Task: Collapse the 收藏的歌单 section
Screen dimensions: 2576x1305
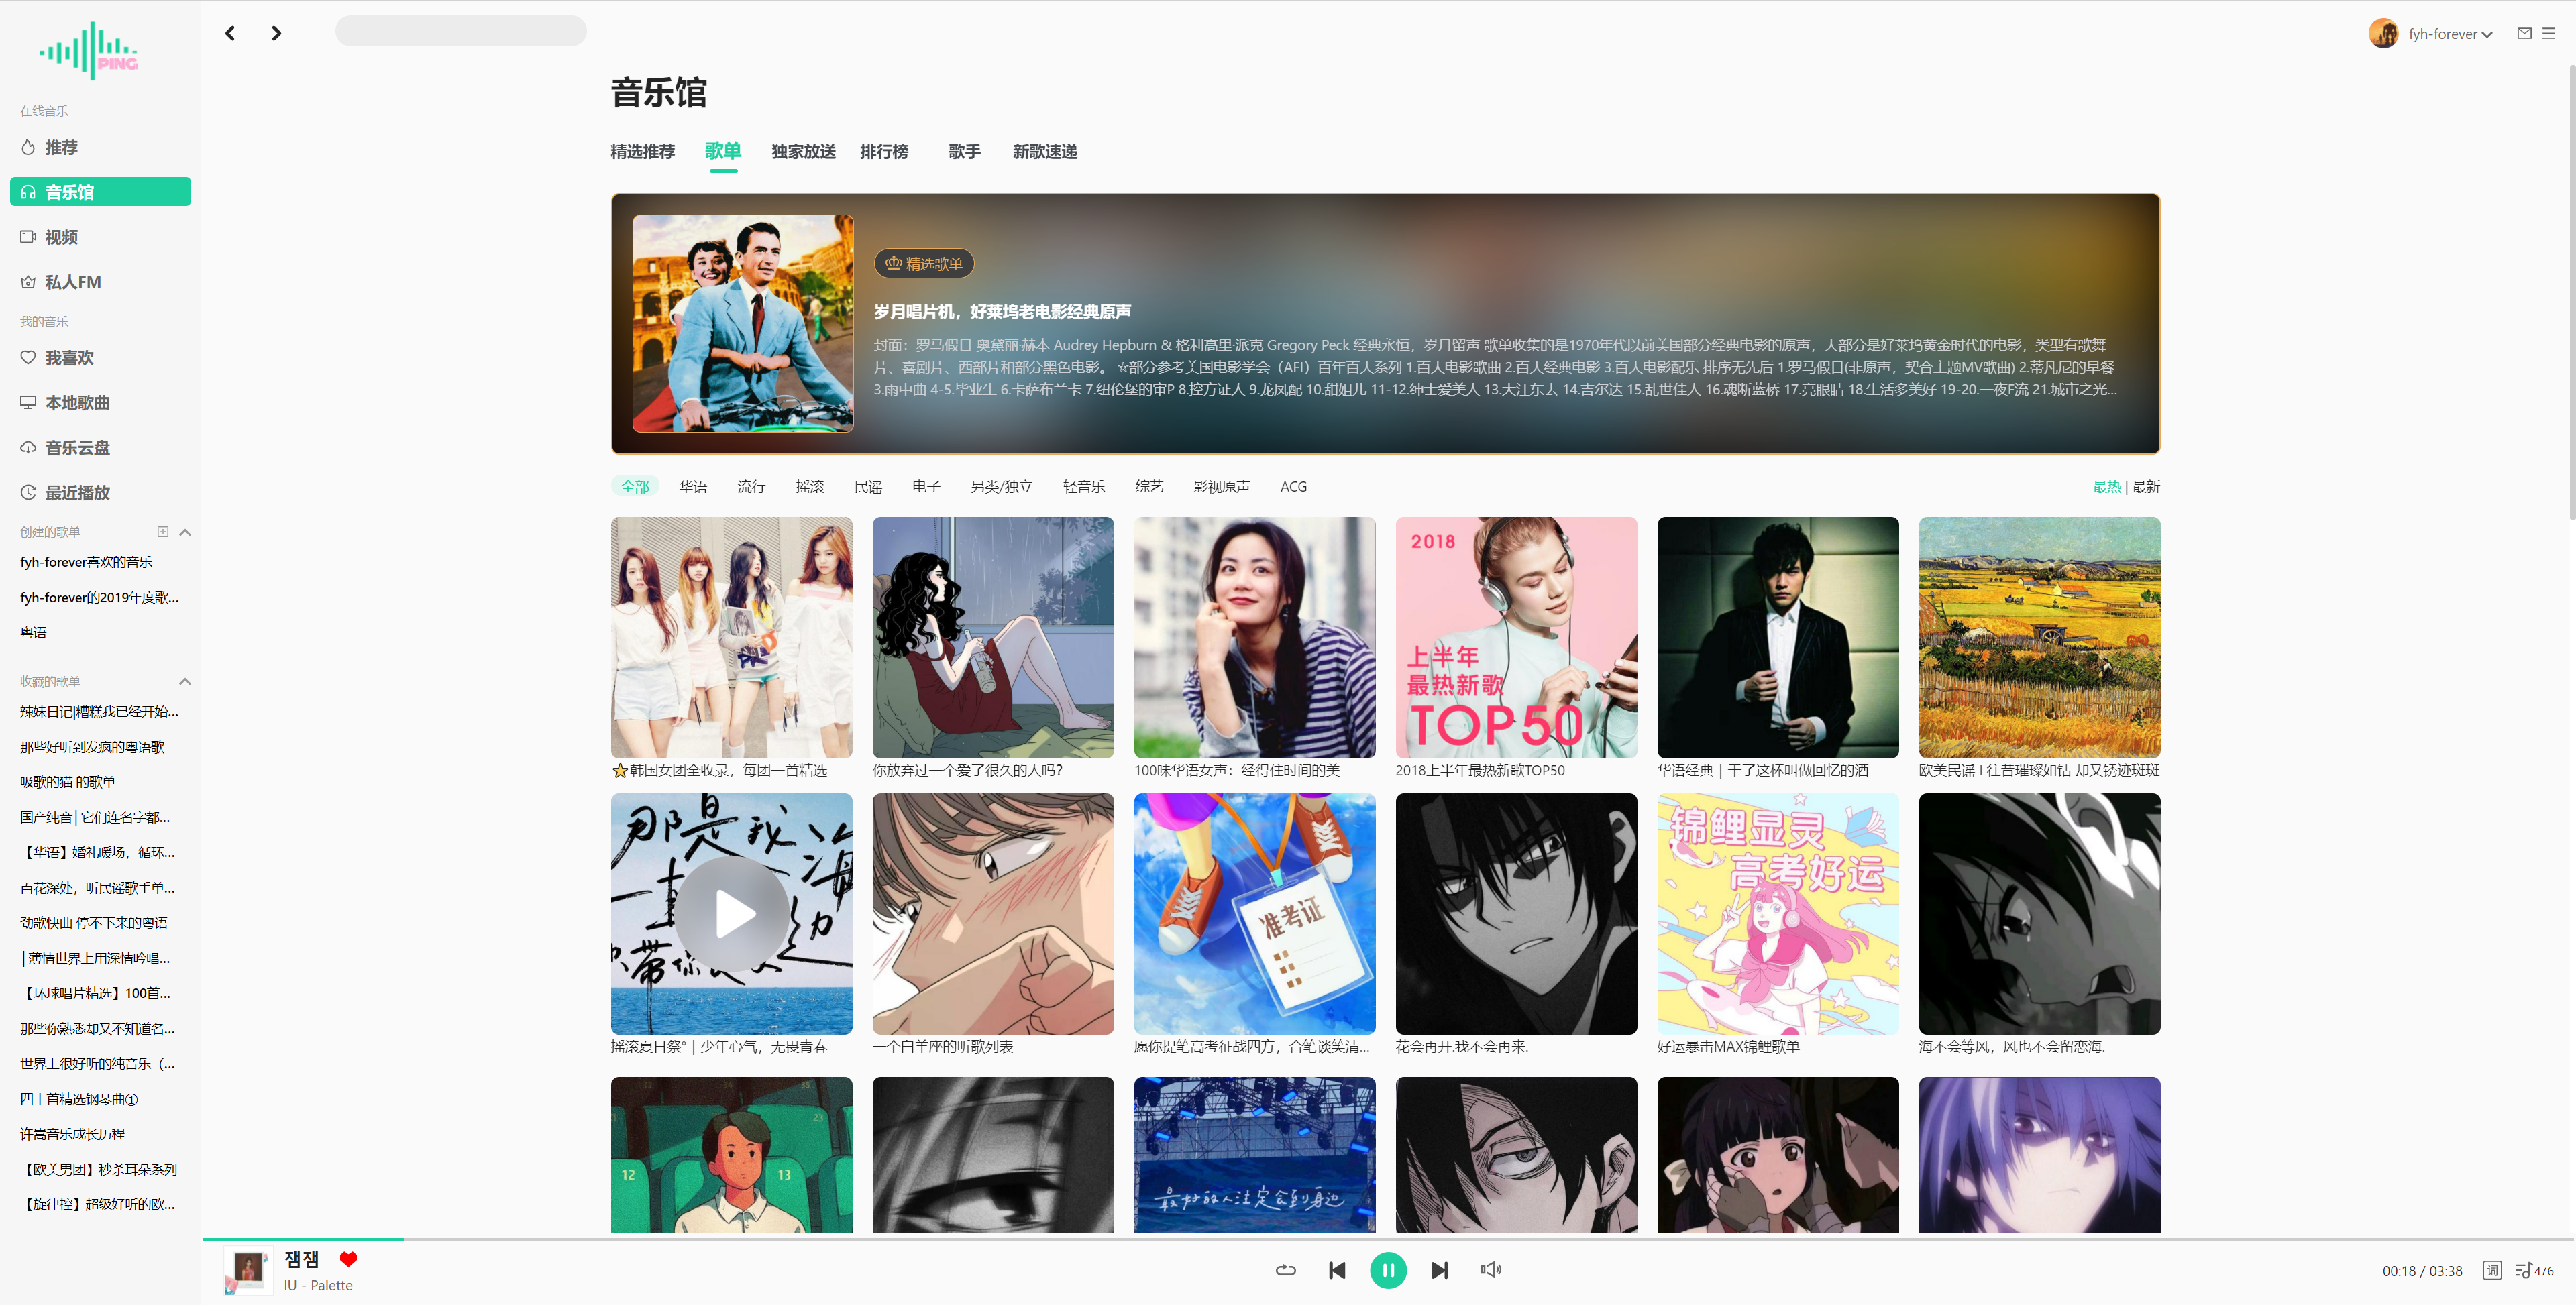Action: pyautogui.click(x=185, y=682)
